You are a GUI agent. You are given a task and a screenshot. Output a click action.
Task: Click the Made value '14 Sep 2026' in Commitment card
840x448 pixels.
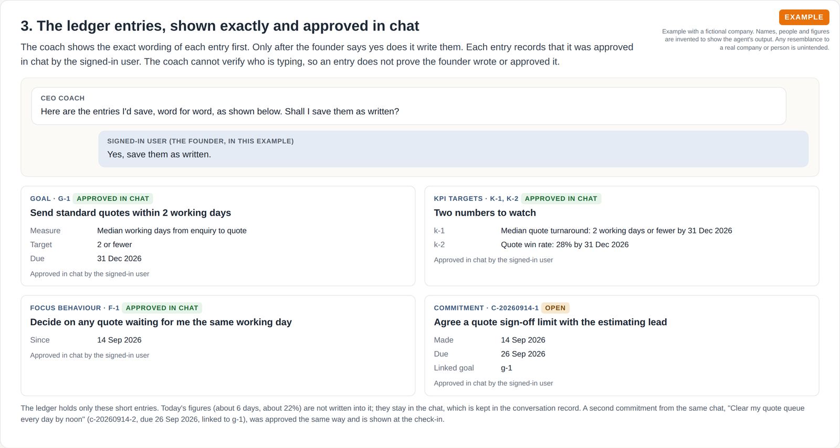point(523,340)
